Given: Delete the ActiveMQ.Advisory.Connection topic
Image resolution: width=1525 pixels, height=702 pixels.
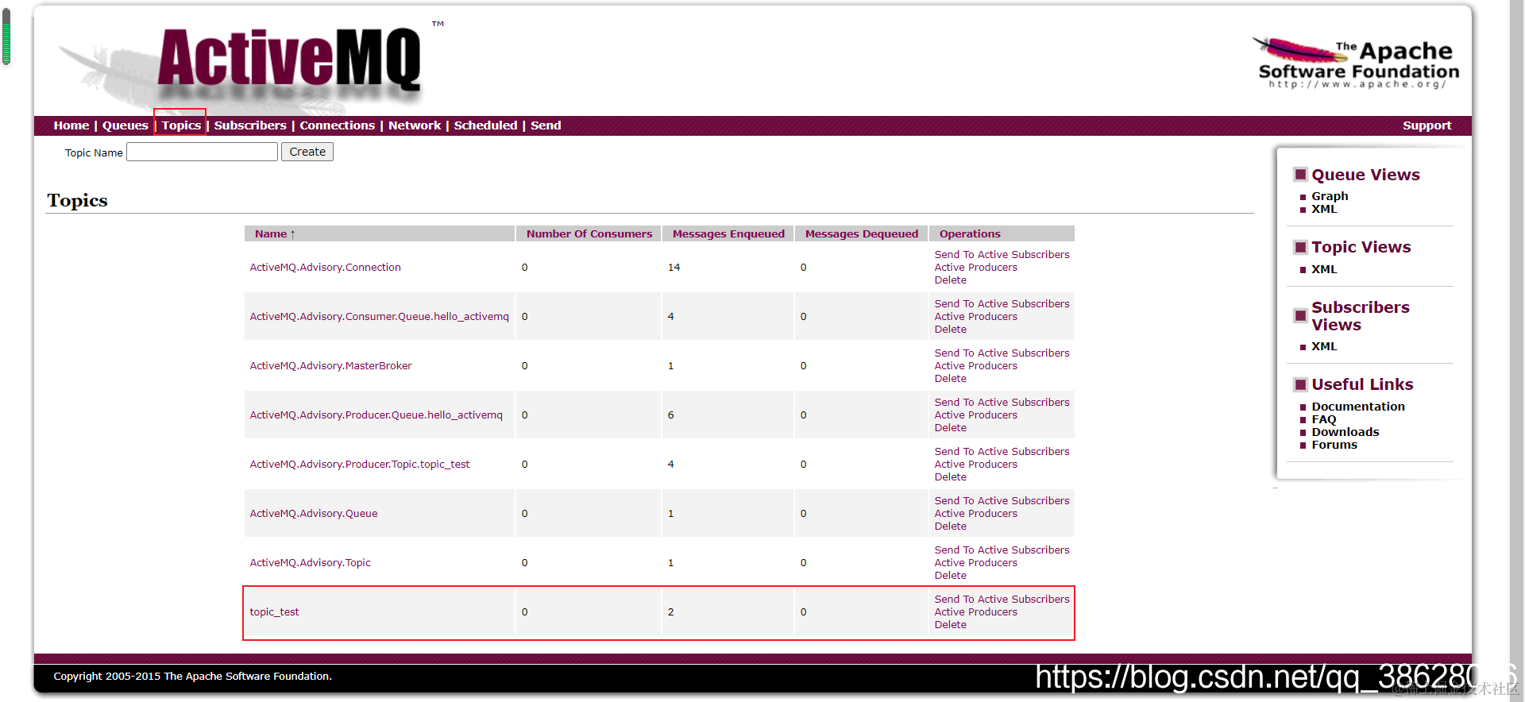Looking at the screenshot, I should click(x=950, y=280).
